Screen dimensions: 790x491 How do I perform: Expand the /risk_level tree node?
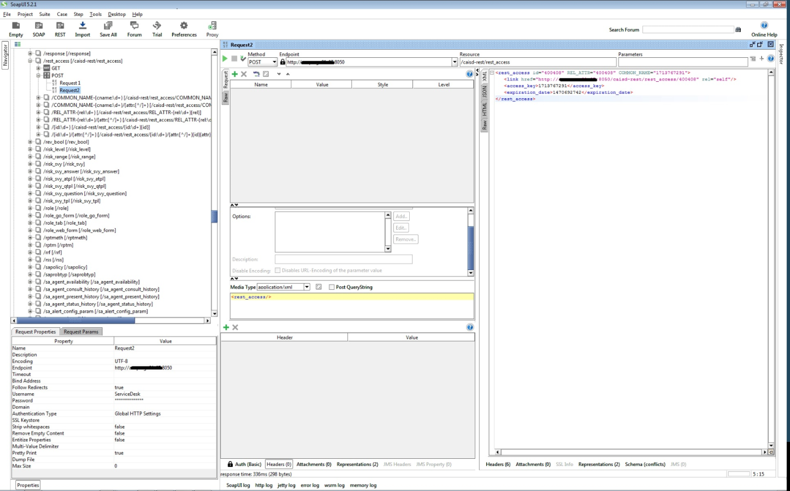[x=31, y=149]
